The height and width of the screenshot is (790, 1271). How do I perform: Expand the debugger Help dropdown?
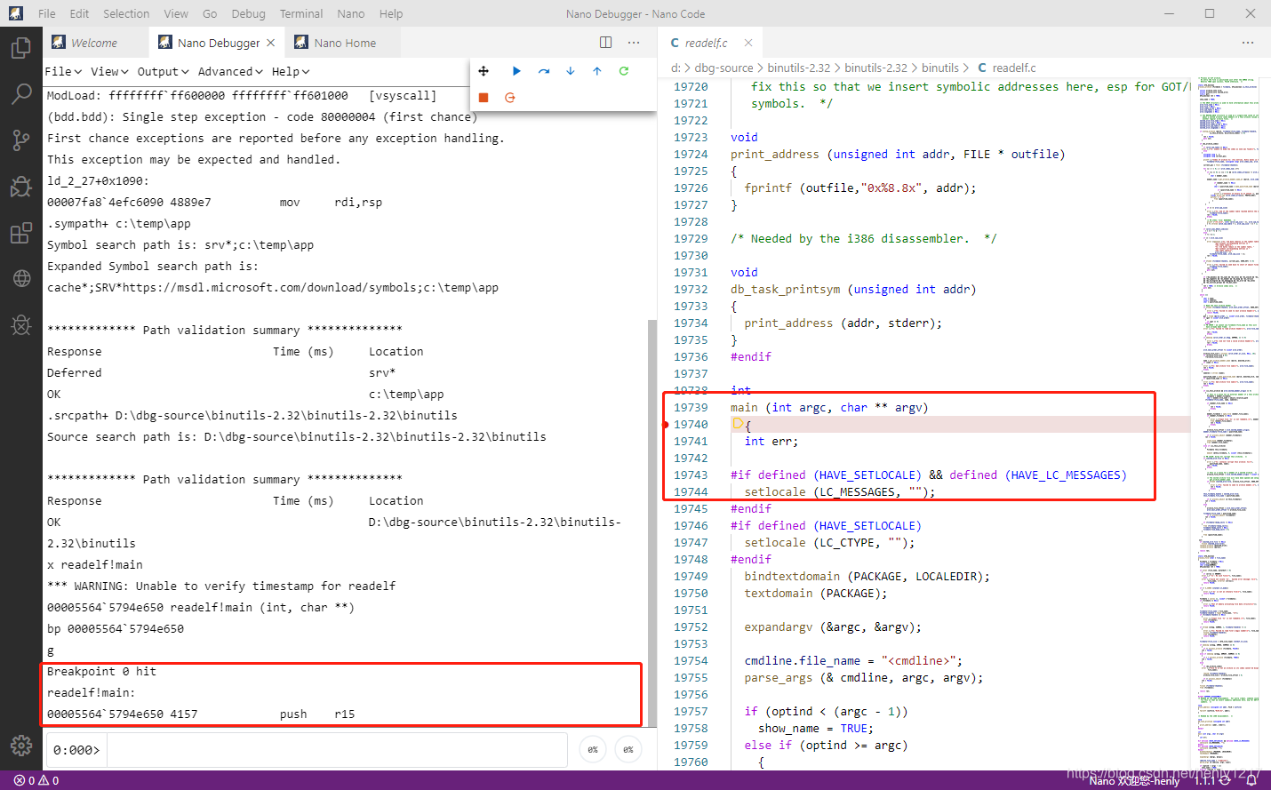point(291,72)
